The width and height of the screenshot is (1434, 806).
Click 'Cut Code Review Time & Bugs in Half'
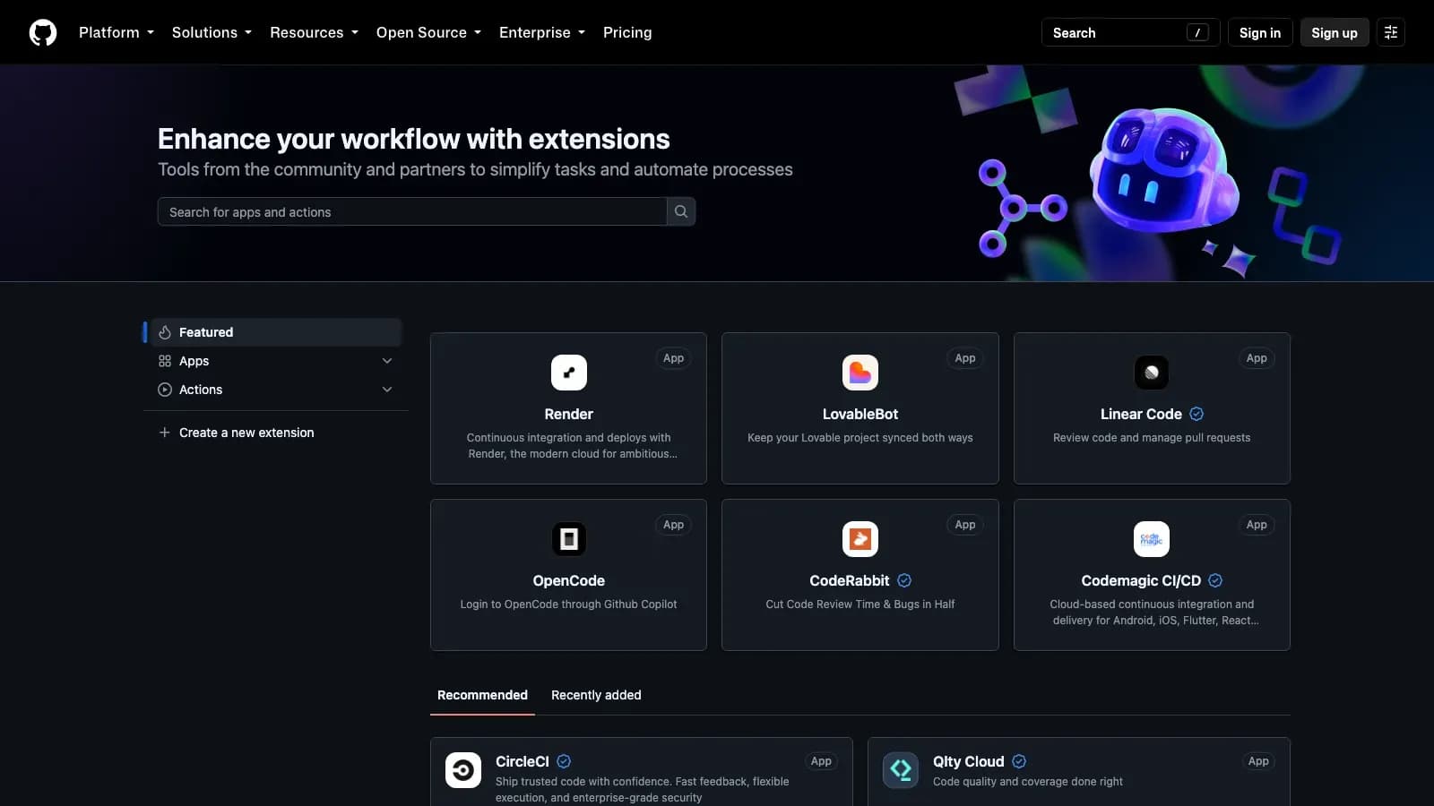[860, 604]
